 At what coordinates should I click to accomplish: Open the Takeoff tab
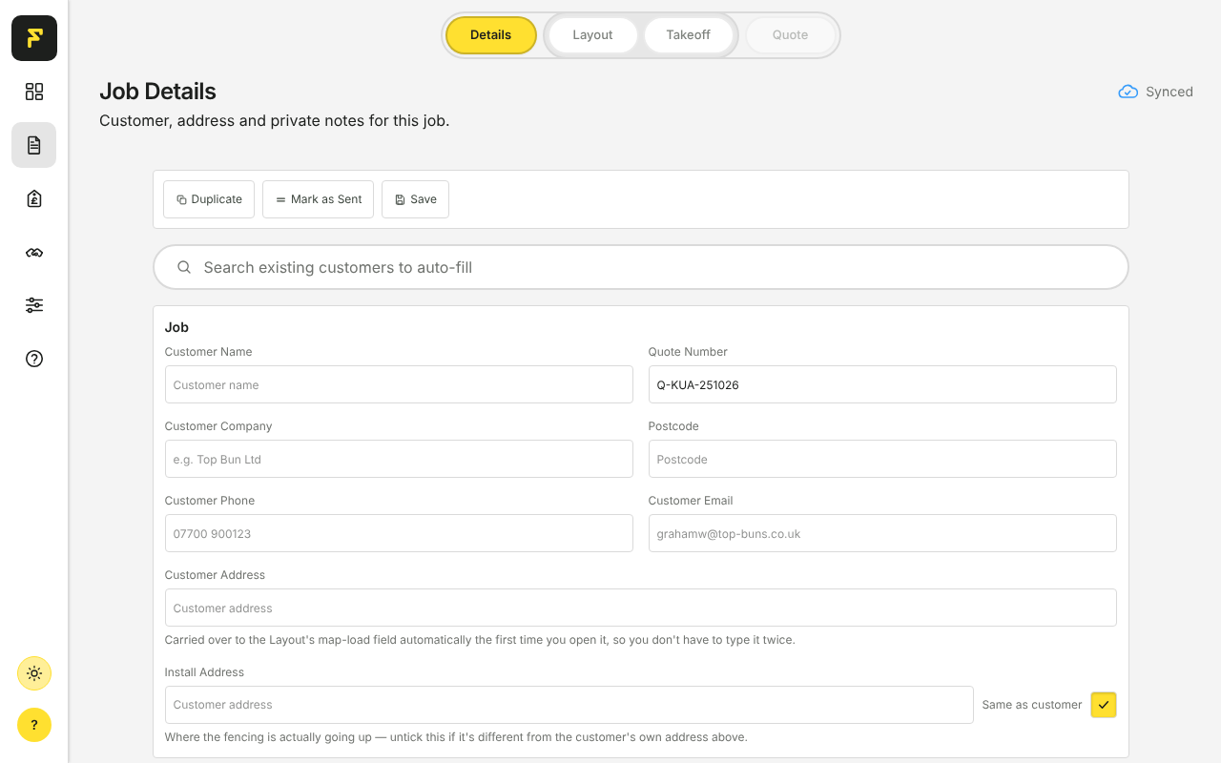689,35
